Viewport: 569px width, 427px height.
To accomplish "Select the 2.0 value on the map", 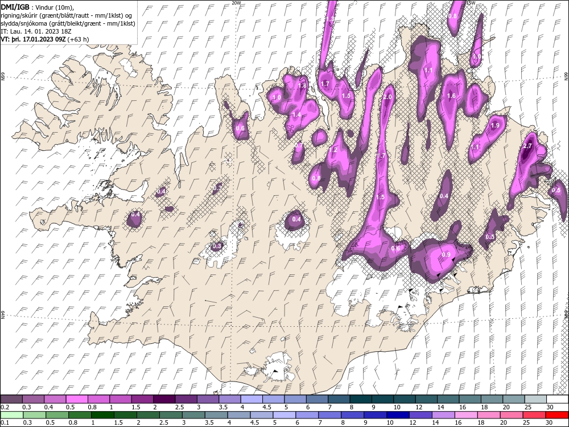I will [387, 97].
